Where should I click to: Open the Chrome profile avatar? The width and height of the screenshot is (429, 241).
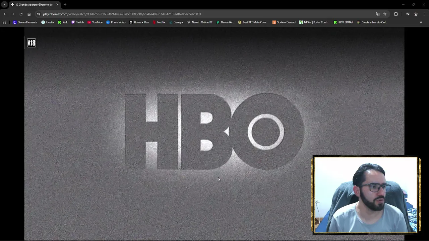[x=416, y=14]
